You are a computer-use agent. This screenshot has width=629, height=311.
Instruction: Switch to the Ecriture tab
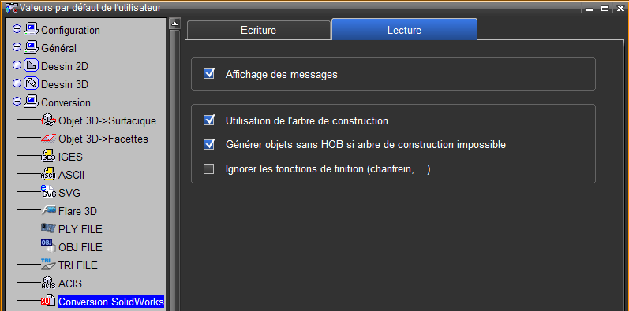coord(258,31)
